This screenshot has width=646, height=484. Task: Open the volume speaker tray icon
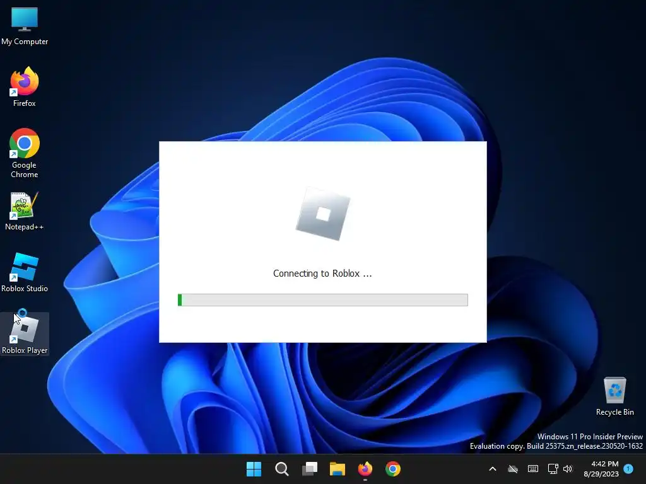(x=568, y=469)
